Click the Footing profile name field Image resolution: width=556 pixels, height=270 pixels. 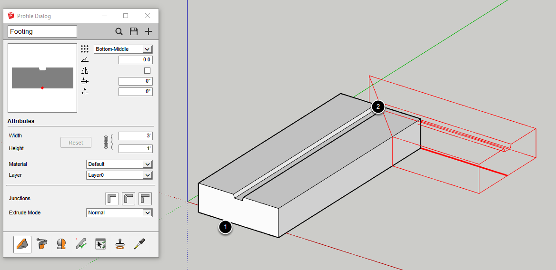pyautogui.click(x=42, y=31)
